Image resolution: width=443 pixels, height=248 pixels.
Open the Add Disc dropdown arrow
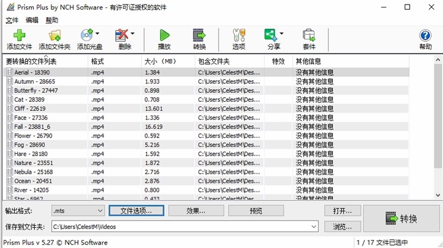(98, 33)
